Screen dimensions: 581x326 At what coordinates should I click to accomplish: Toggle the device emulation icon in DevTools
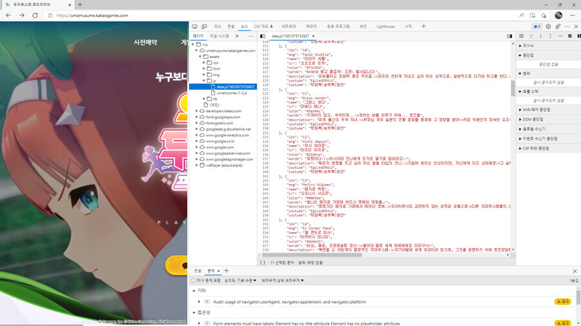point(204,26)
